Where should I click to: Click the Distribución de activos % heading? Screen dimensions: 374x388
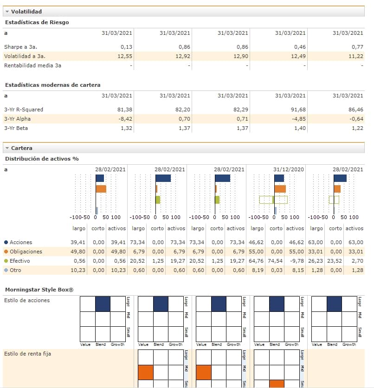[42, 159]
